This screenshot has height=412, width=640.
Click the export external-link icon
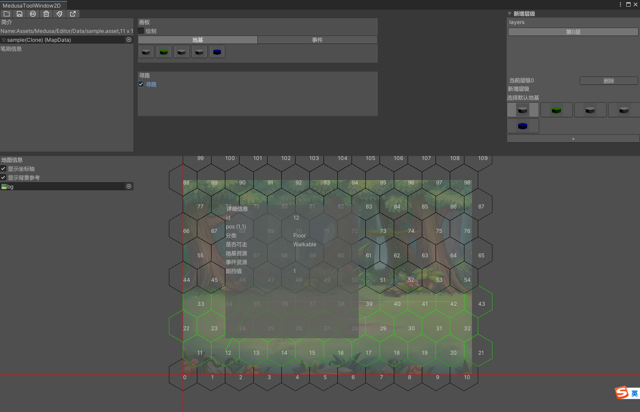click(73, 14)
